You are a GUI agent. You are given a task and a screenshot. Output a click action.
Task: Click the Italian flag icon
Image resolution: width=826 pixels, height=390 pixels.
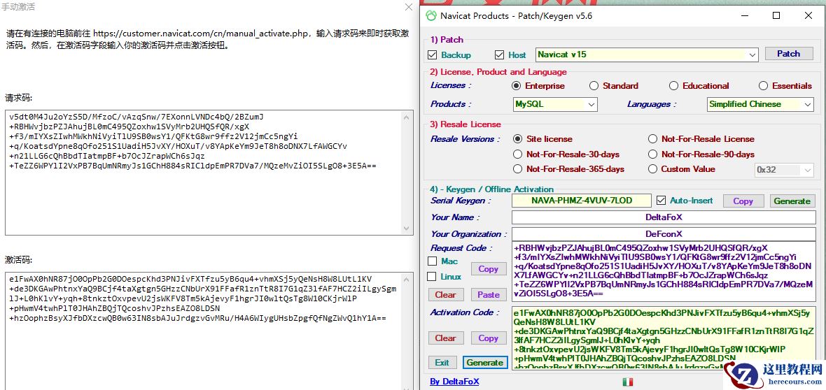(x=627, y=382)
